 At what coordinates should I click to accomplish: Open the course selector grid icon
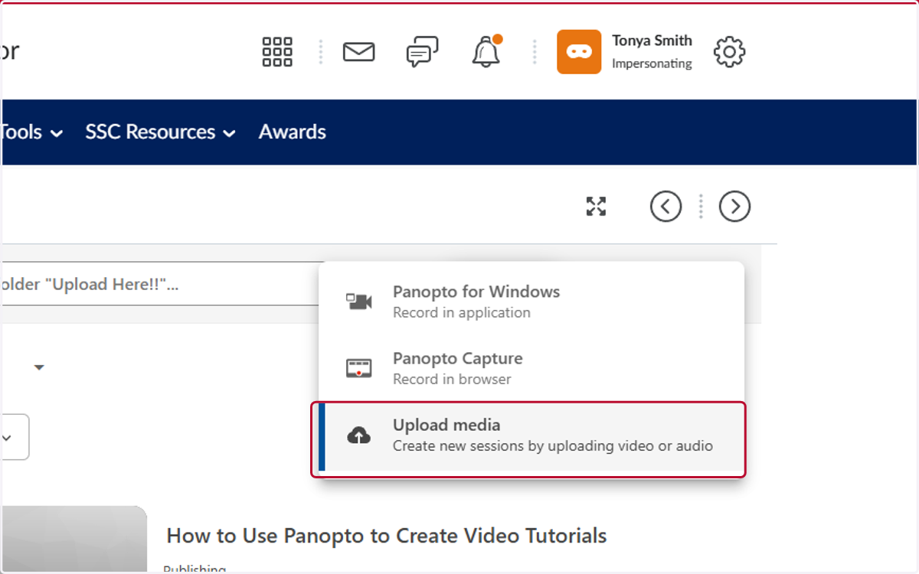coord(277,52)
